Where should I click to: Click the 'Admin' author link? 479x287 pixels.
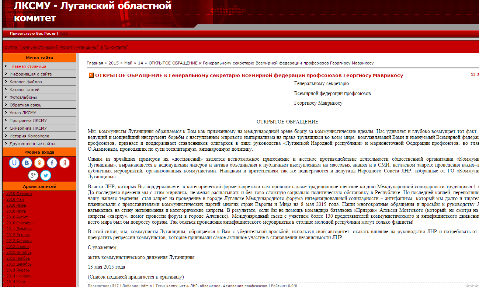pyautogui.click(x=146, y=286)
